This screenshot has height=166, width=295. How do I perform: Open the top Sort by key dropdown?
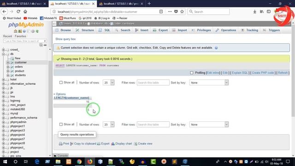(209, 83)
